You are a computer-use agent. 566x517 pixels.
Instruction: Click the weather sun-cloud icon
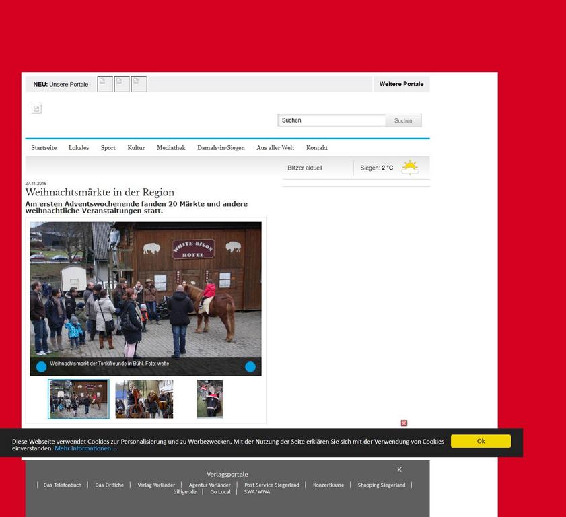(410, 168)
